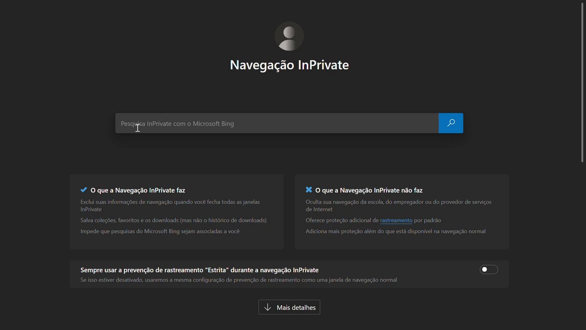The width and height of the screenshot is (586, 330).
Task: Click "O que a Navegação InPrivate faz" heading
Action: click(138, 190)
